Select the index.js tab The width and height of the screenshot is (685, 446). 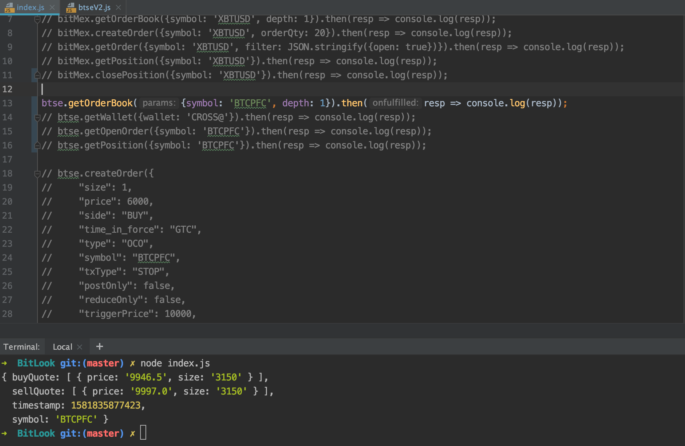(30, 7)
